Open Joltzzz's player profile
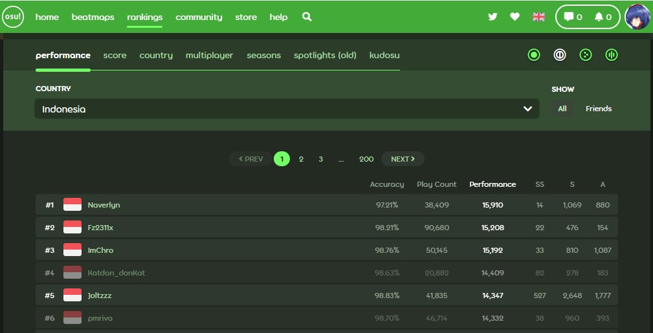The width and height of the screenshot is (653, 333). (x=100, y=295)
